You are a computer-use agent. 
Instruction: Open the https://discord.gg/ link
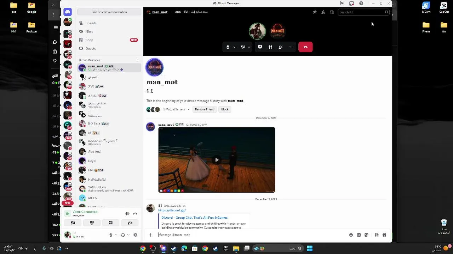172,210
